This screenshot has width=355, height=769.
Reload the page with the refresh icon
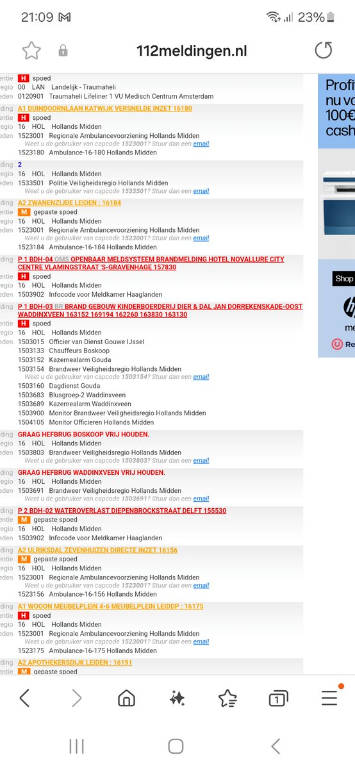[x=324, y=51]
